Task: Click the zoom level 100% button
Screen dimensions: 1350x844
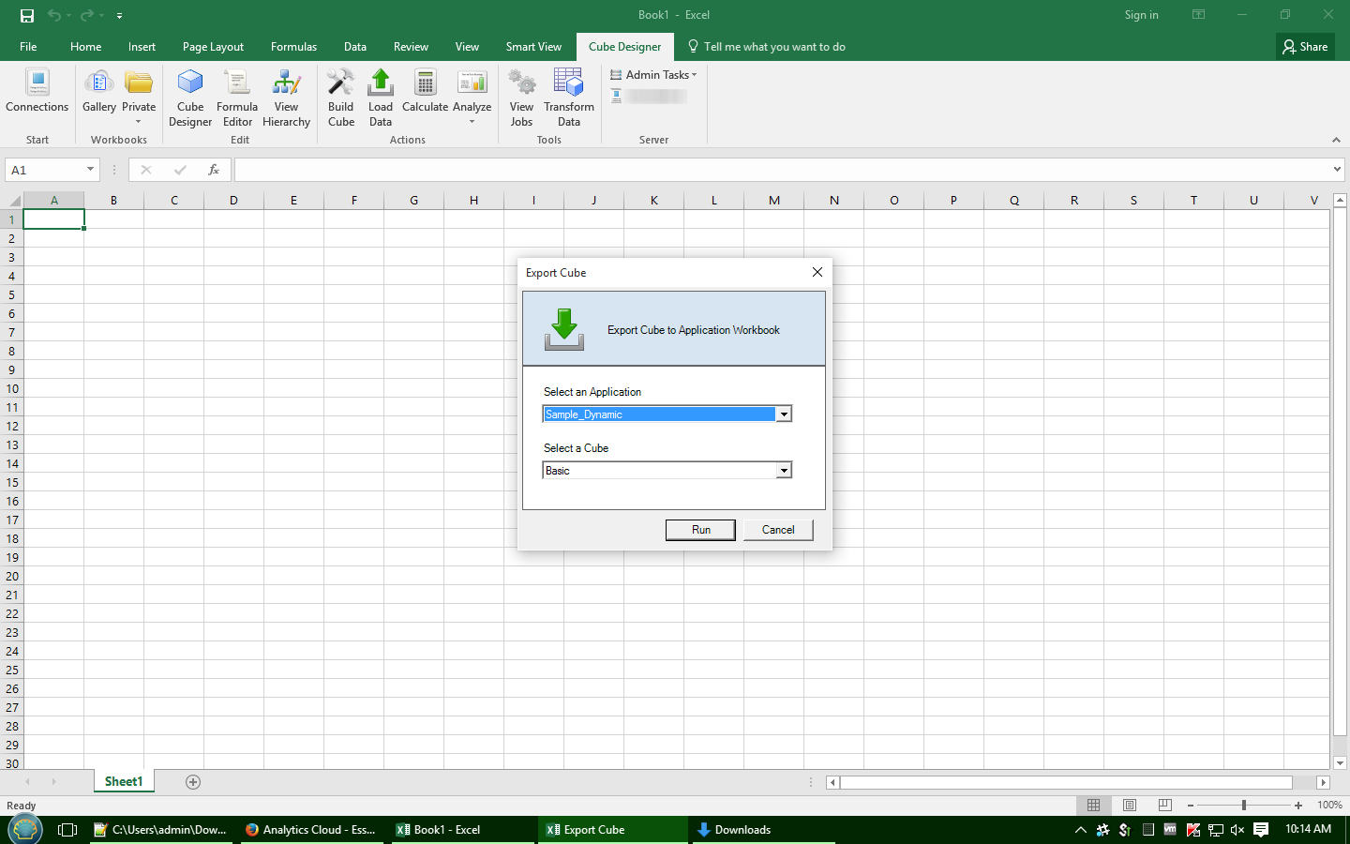Action: point(1329,806)
